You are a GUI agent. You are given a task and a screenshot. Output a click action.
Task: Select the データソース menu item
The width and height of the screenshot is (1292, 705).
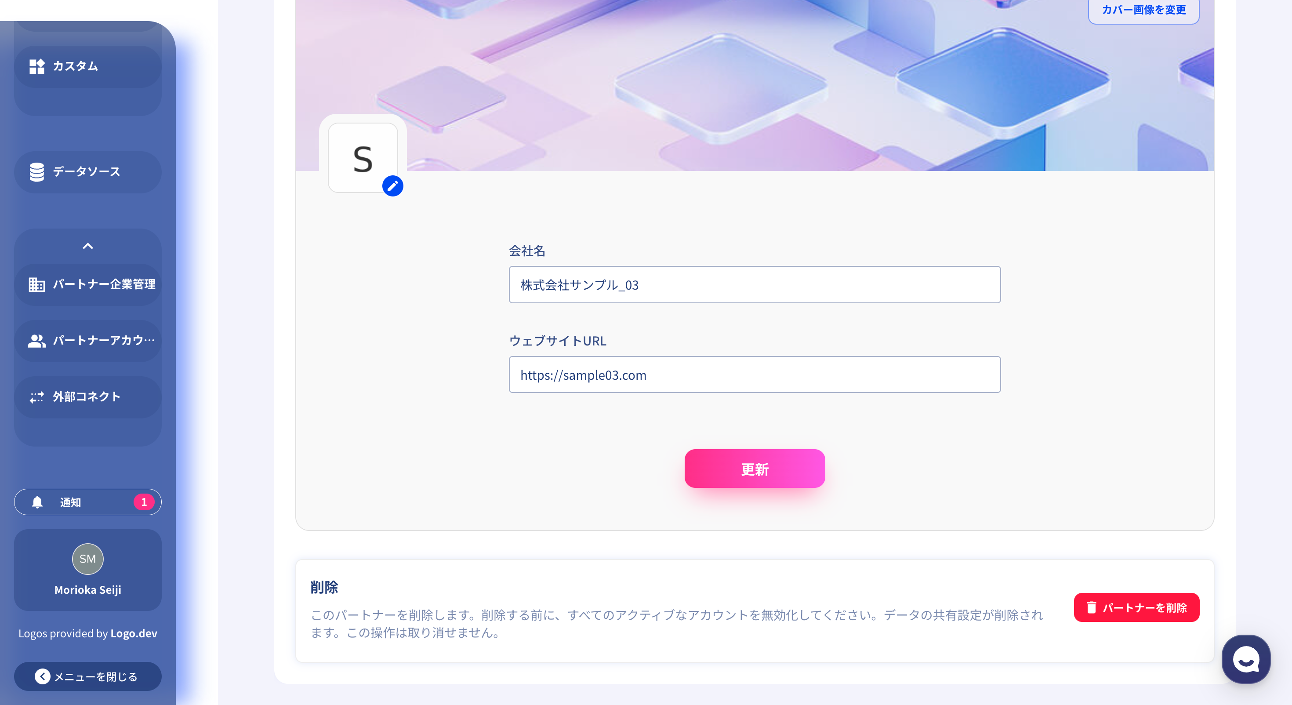point(87,172)
